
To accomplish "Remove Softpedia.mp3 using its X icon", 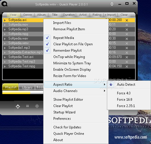I will (x=127, y=29).
